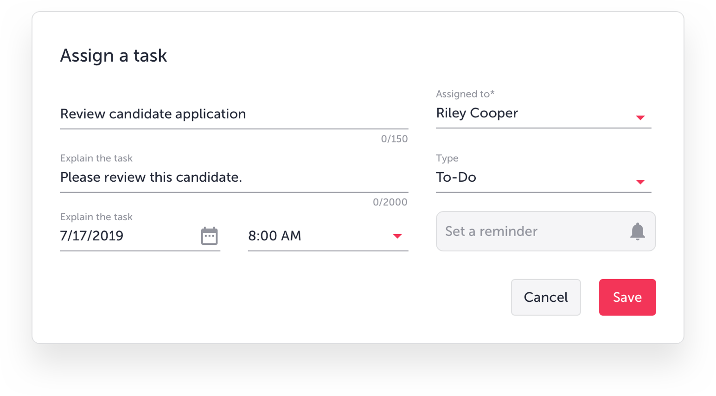
Task: Click the "Type" field label
Action: pyautogui.click(x=447, y=158)
